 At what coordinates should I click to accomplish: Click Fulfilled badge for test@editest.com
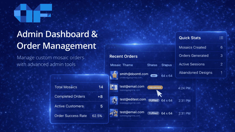pos(154,101)
